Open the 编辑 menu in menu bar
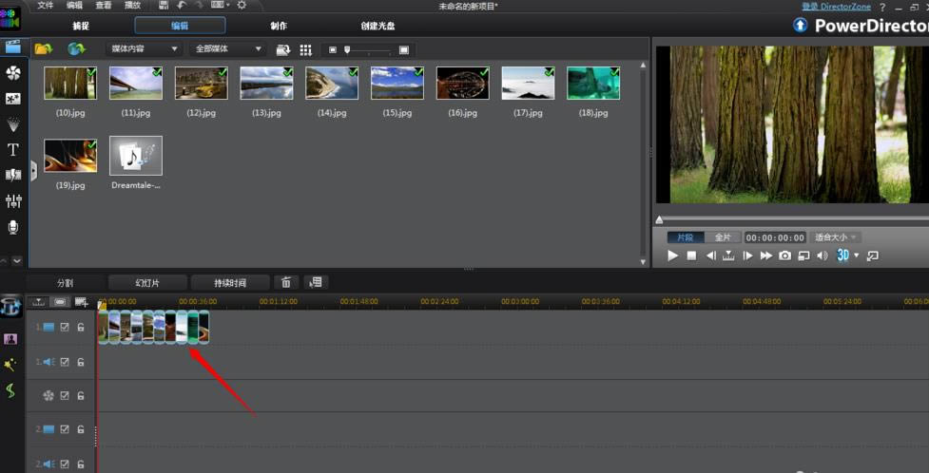This screenshot has height=473, width=929. tap(75, 6)
